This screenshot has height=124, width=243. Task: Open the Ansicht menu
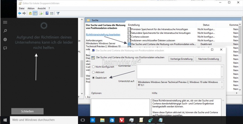tap(42, 8)
